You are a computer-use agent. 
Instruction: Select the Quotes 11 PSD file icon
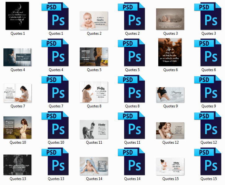pyautogui.click(x=132, y=125)
